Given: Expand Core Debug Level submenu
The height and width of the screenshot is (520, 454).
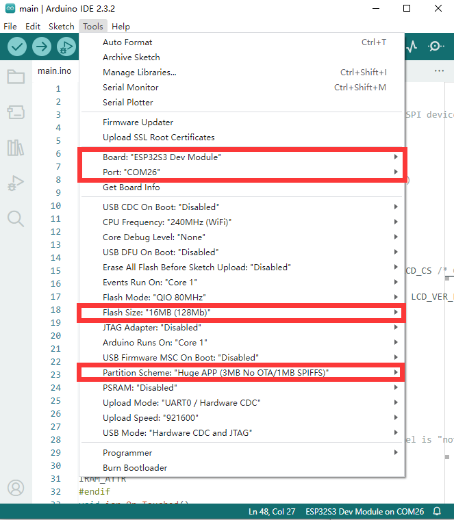Looking at the screenshot, I should (242, 237).
